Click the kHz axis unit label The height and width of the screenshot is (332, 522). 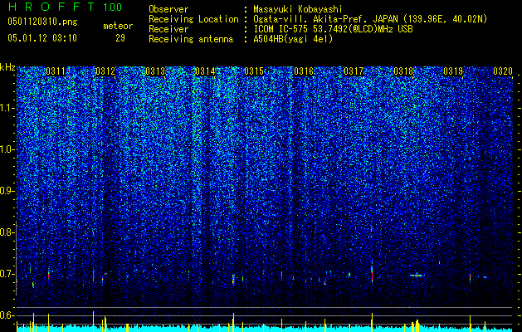(x=7, y=67)
